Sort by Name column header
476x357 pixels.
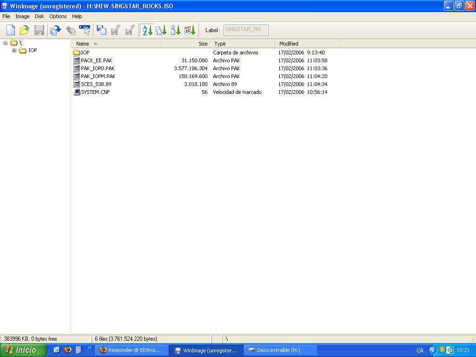[x=116, y=44]
